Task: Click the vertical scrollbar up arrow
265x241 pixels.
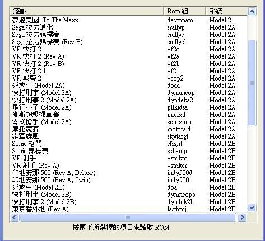Action: [252, 11]
